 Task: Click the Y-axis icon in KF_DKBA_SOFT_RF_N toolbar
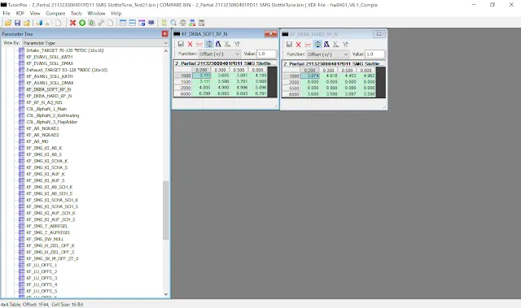237,44
